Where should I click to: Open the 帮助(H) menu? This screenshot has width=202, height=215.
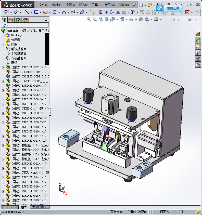click(x=124, y=5)
